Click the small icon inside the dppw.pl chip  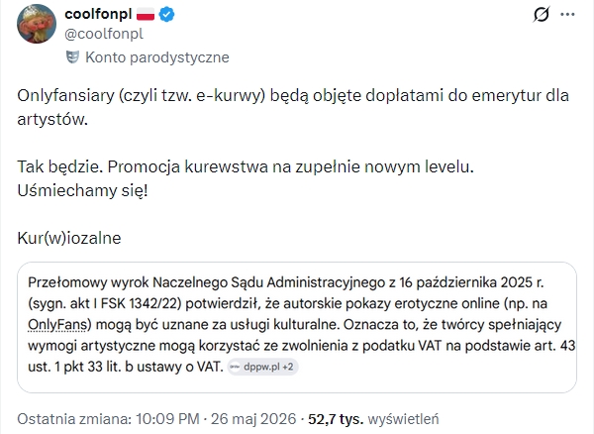[236, 367]
